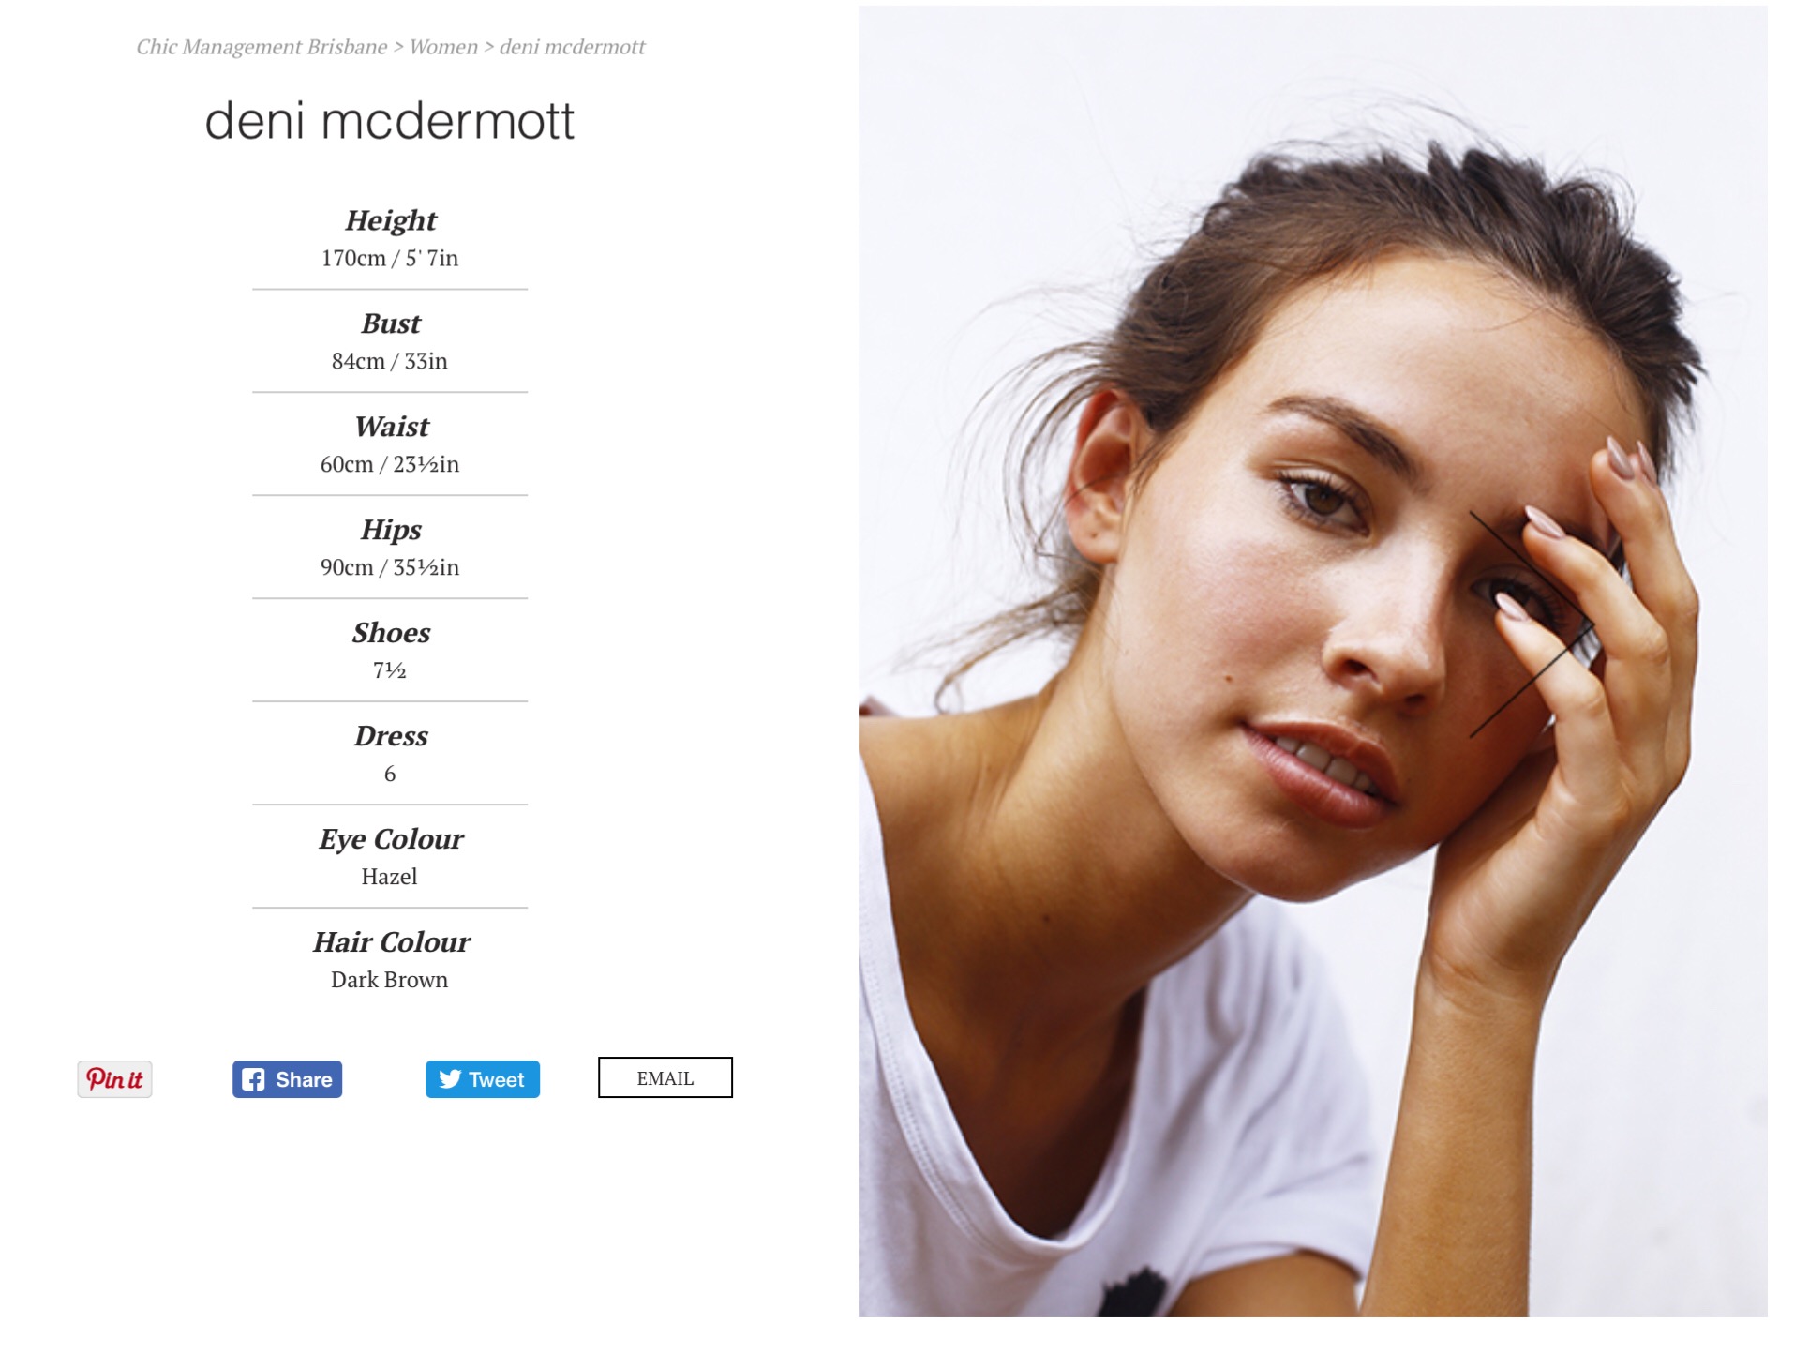
Task: Click the deni mcdermott breadcrumb
Action: 572,47
